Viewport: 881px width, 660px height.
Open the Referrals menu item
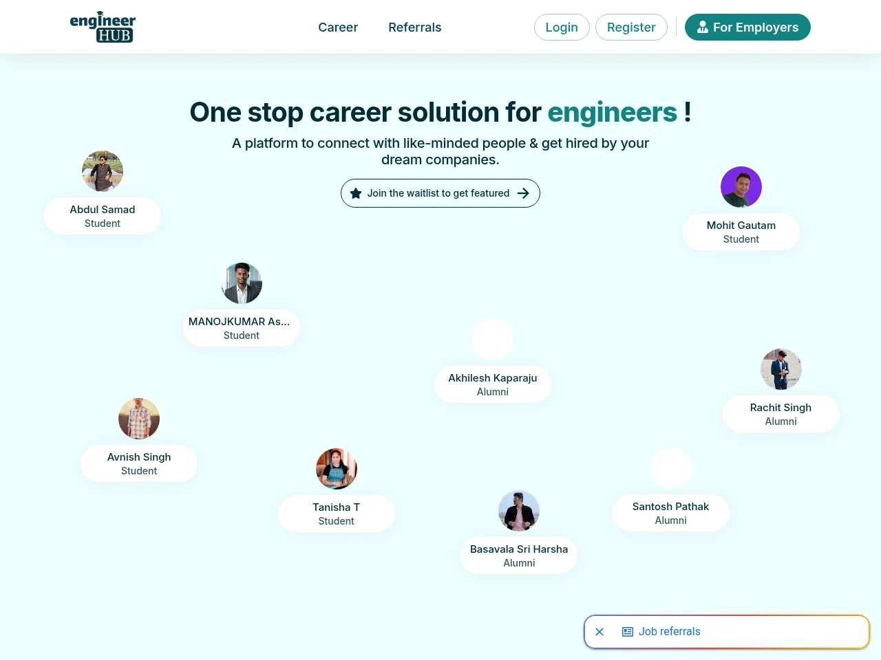[x=415, y=27]
